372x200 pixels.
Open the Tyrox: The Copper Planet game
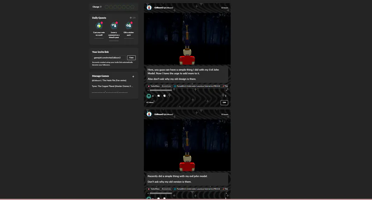click(112, 86)
